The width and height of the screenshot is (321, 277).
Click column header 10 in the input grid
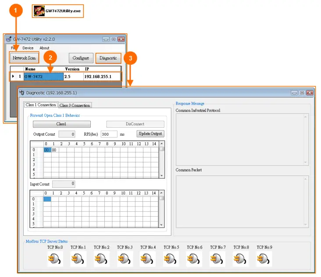pyautogui.click(x=123, y=193)
